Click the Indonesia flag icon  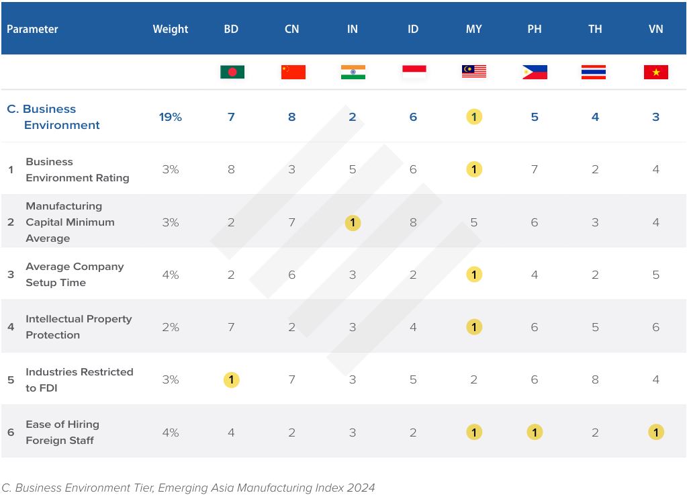pyautogui.click(x=414, y=72)
